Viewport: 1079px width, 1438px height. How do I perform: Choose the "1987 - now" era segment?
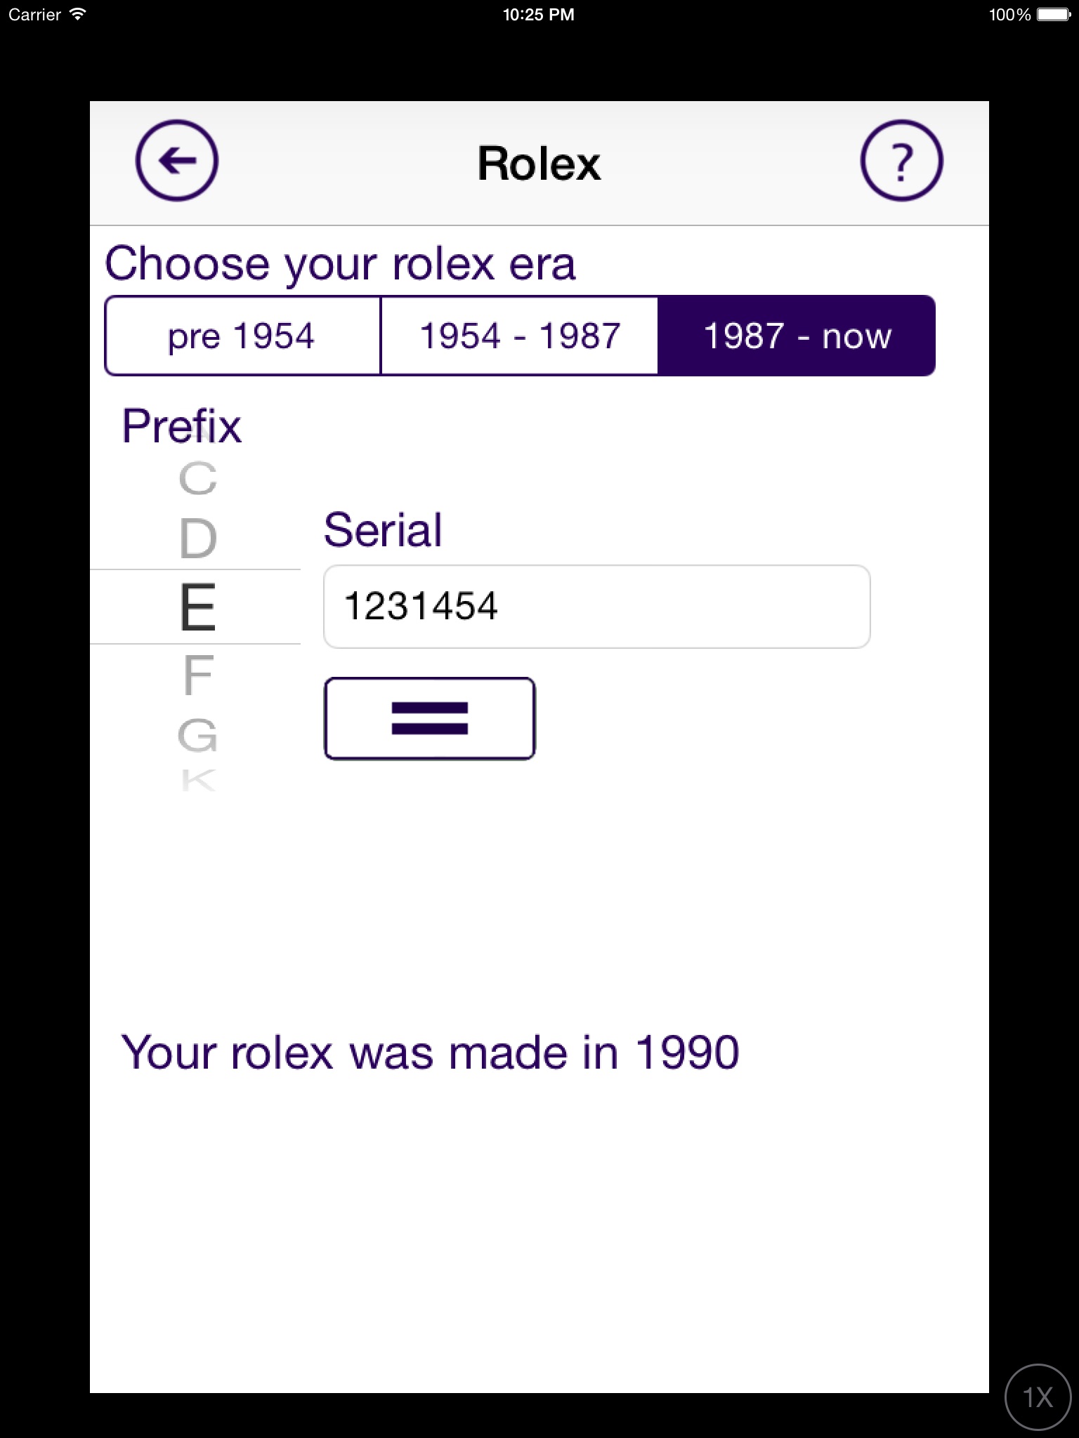(x=797, y=336)
